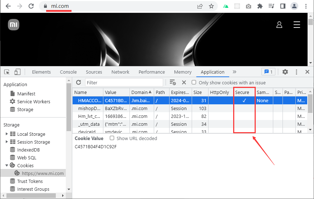This screenshot has height=199, width=314.
Task: Open the green triangle extension icon
Action: (226, 6)
